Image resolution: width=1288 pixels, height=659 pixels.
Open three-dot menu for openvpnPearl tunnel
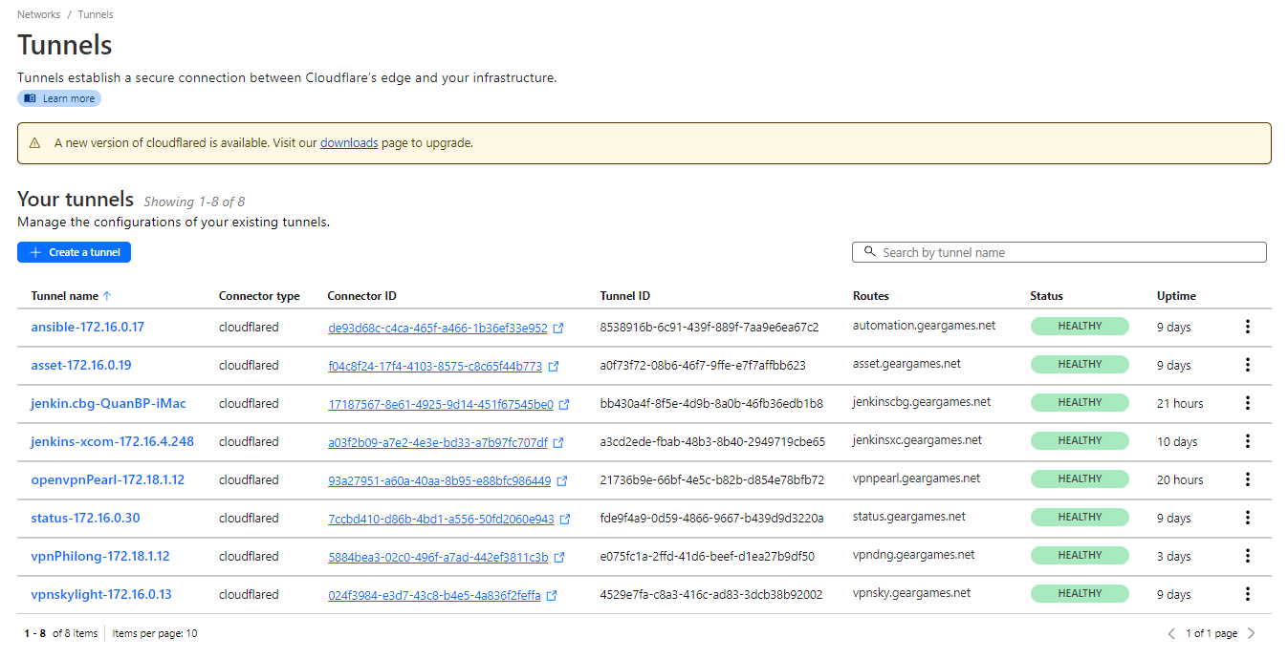pyautogui.click(x=1247, y=479)
